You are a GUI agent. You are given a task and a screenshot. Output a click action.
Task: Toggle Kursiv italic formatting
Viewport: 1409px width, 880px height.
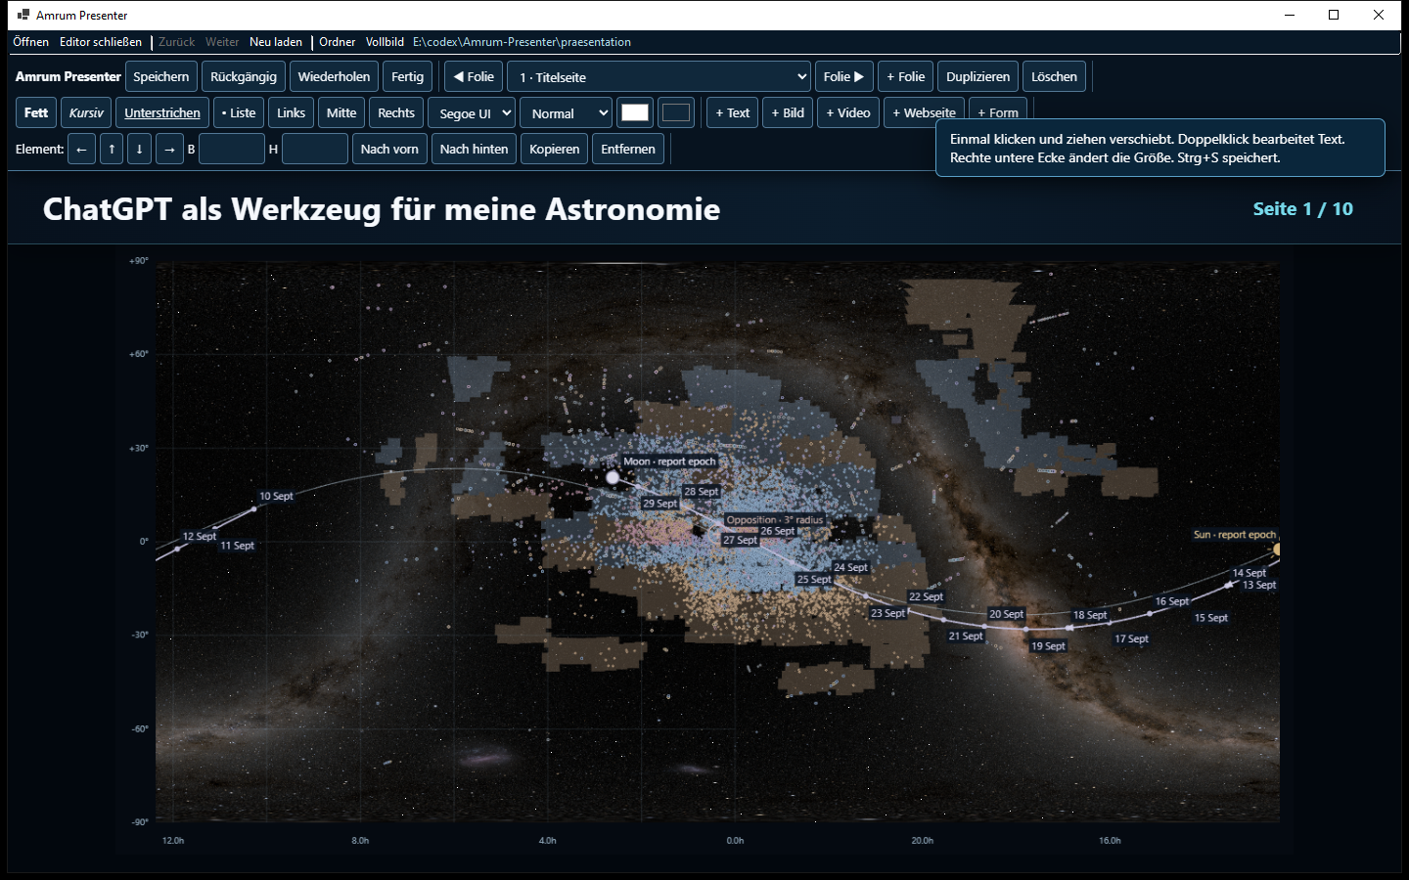pyautogui.click(x=86, y=113)
